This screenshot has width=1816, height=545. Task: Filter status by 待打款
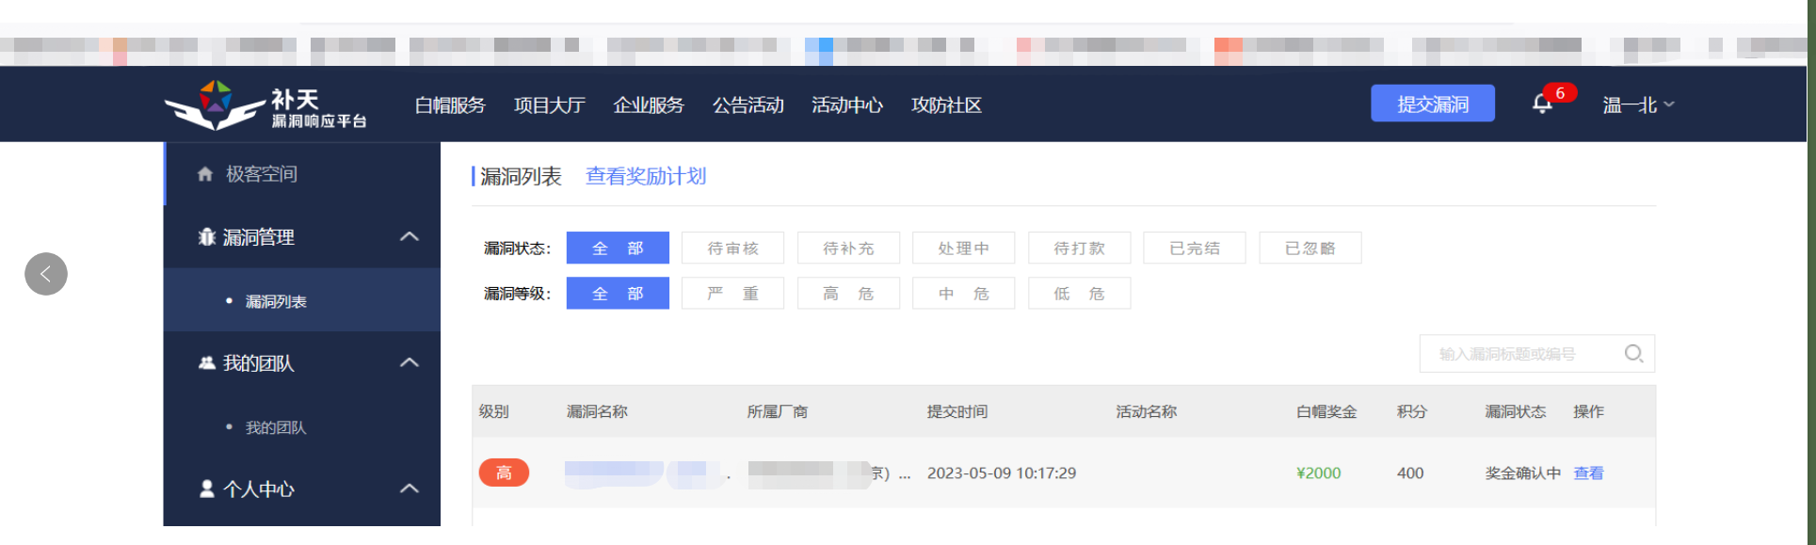tap(1079, 248)
